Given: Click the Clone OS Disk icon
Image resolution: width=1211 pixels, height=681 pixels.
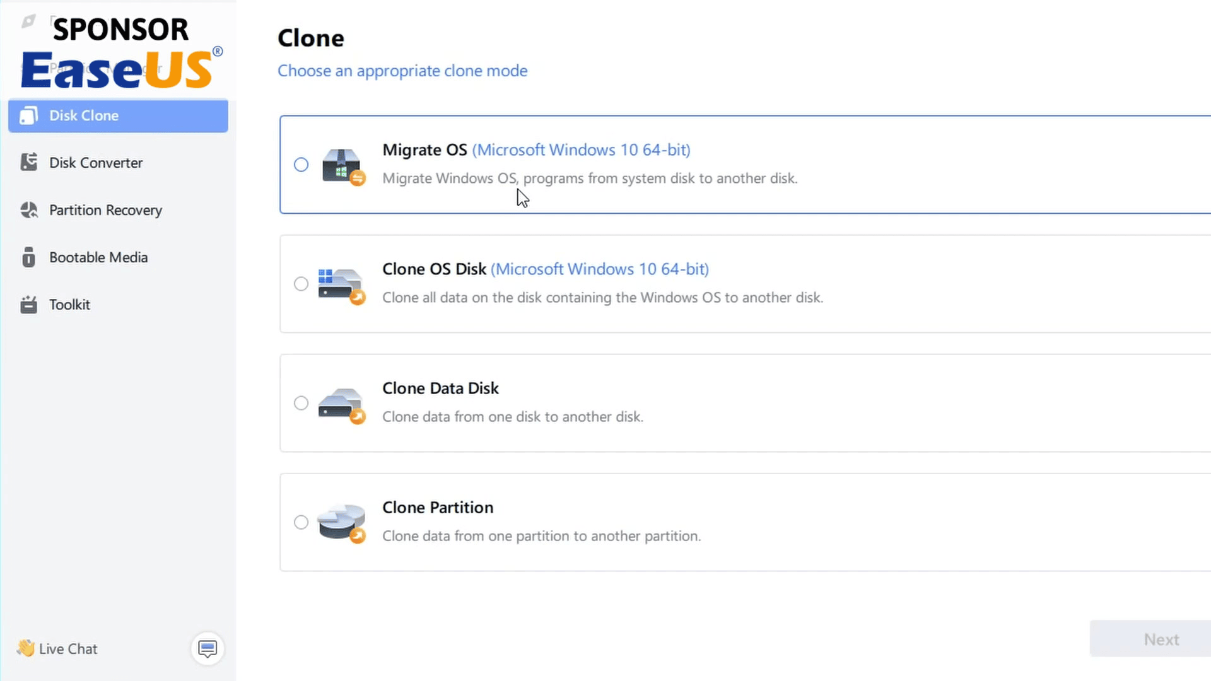Looking at the screenshot, I should (341, 286).
